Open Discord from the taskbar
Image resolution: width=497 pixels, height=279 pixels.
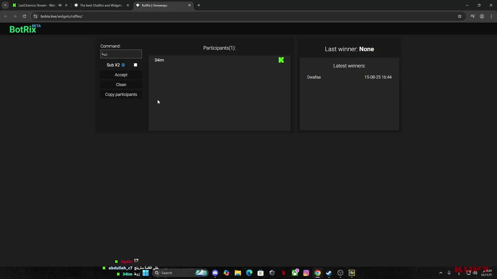(x=215, y=273)
